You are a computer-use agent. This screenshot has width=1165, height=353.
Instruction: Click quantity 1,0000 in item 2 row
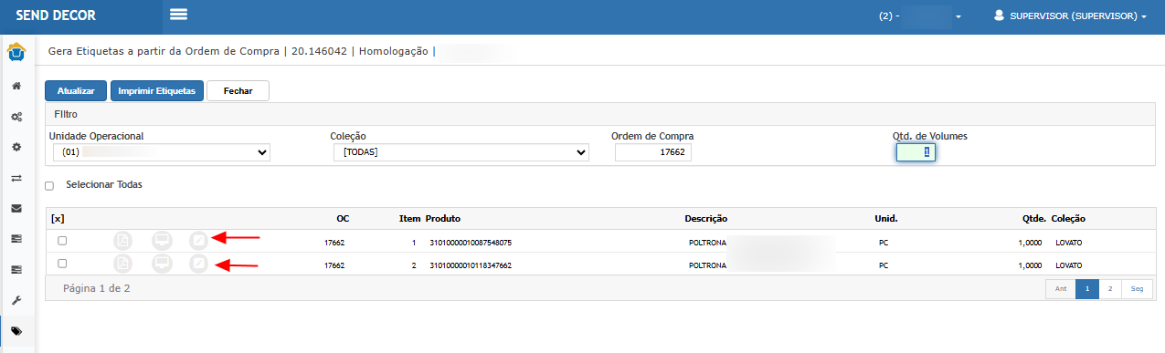coord(1029,265)
